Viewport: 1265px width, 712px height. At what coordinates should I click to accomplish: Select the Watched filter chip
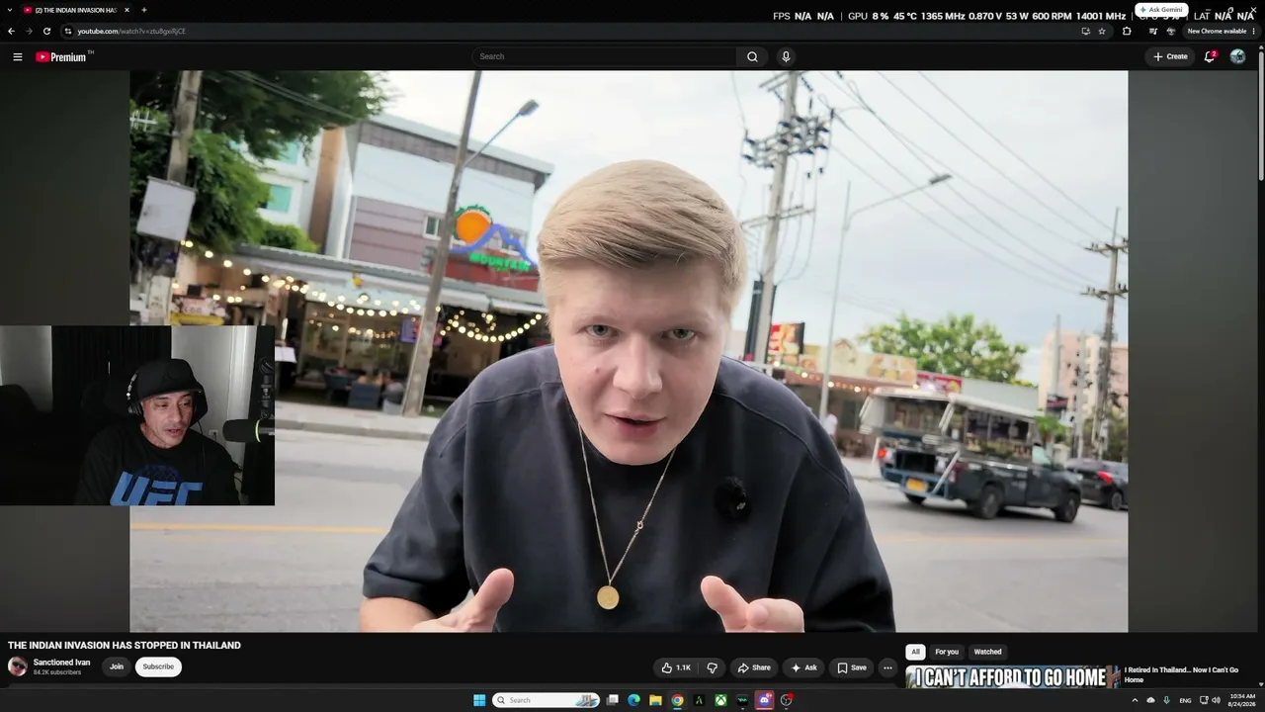pos(987,652)
